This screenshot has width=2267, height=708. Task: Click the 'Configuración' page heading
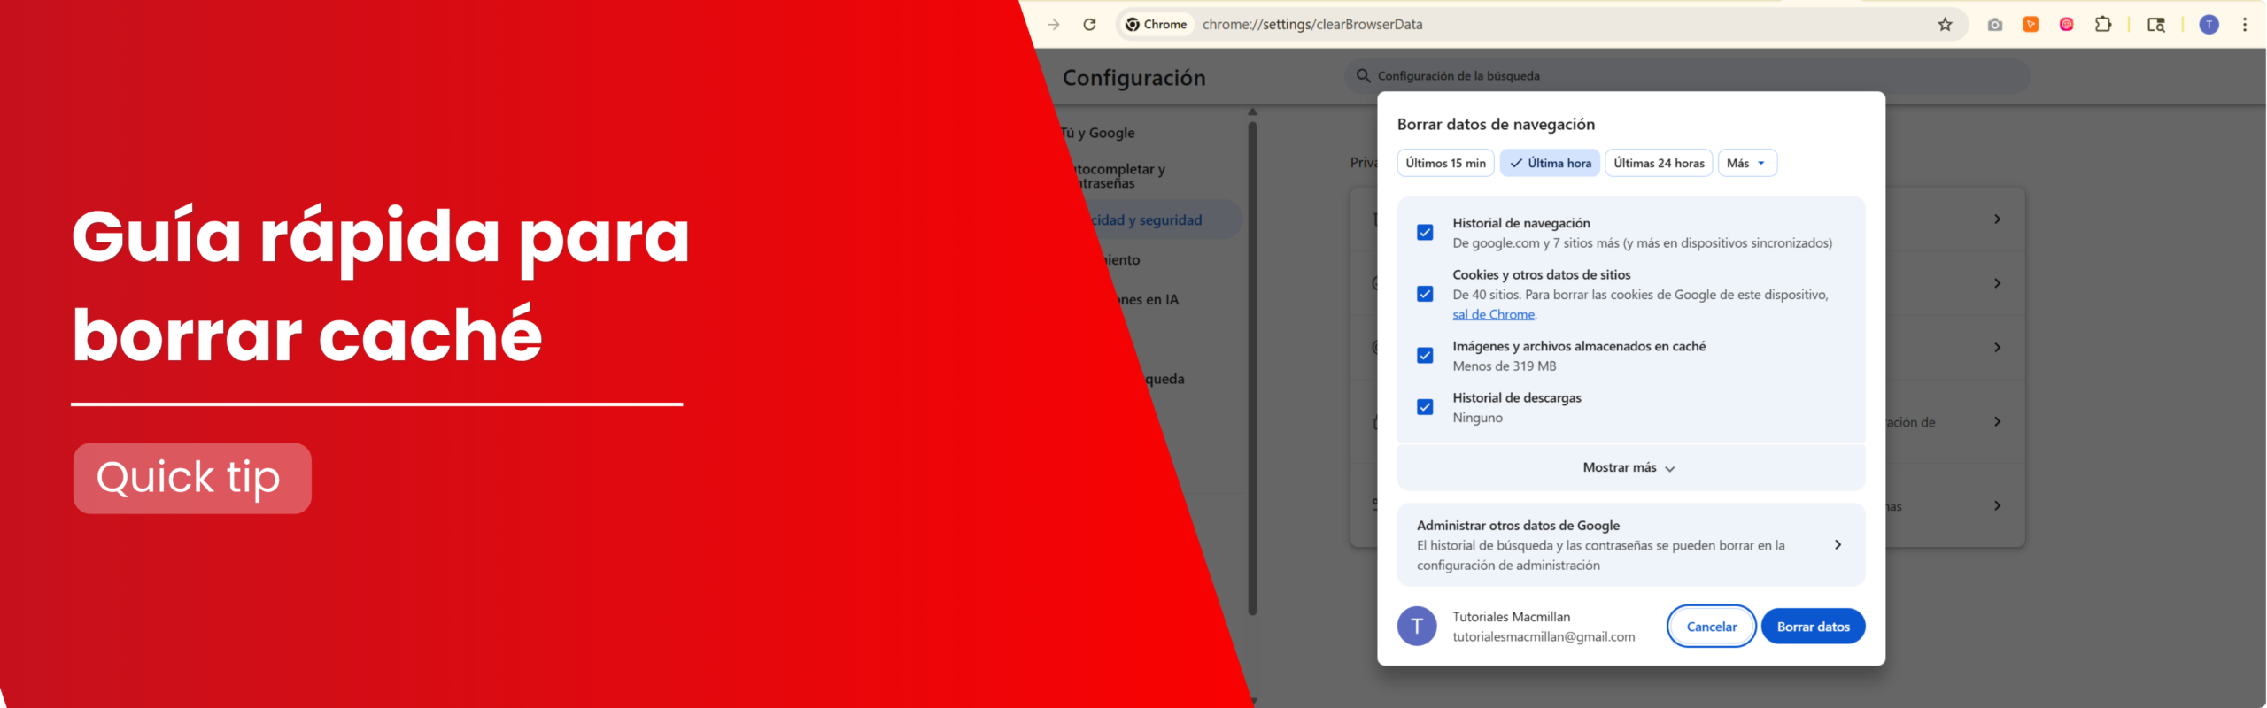pyautogui.click(x=1133, y=78)
